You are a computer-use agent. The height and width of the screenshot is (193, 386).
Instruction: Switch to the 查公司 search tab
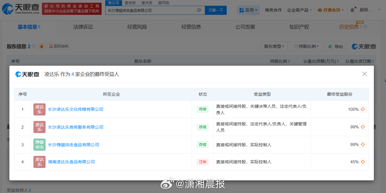click(x=113, y=3)
